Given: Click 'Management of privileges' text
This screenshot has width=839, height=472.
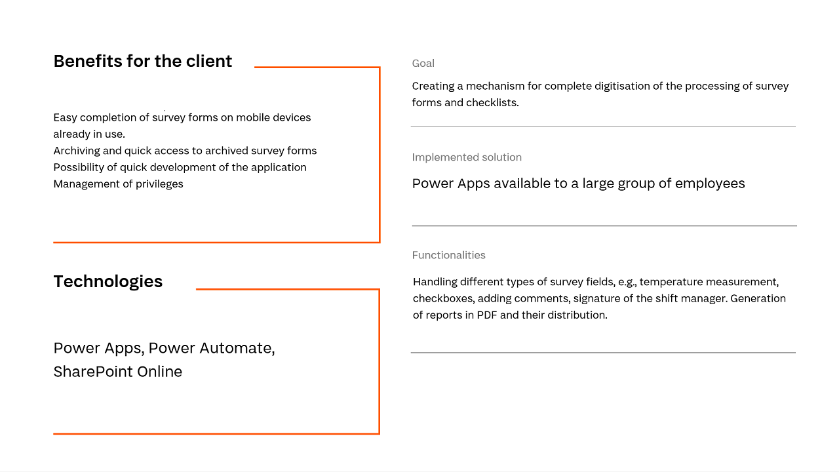Looking at the screenshot, I should (119, 184).
